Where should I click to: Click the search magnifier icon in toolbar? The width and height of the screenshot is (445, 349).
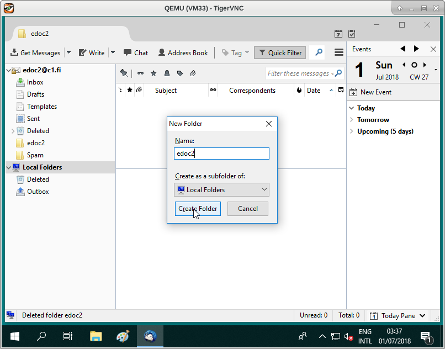[x=318, y=53]
